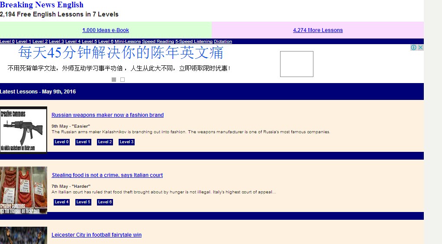The width and height of the screenshot is (442, 244).
Task: Open the Leicester City football fairytale link
Action: (x=97, y=235)
